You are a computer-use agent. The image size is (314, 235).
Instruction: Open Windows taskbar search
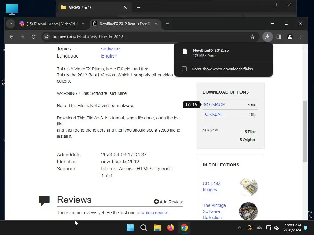point(144,228)
